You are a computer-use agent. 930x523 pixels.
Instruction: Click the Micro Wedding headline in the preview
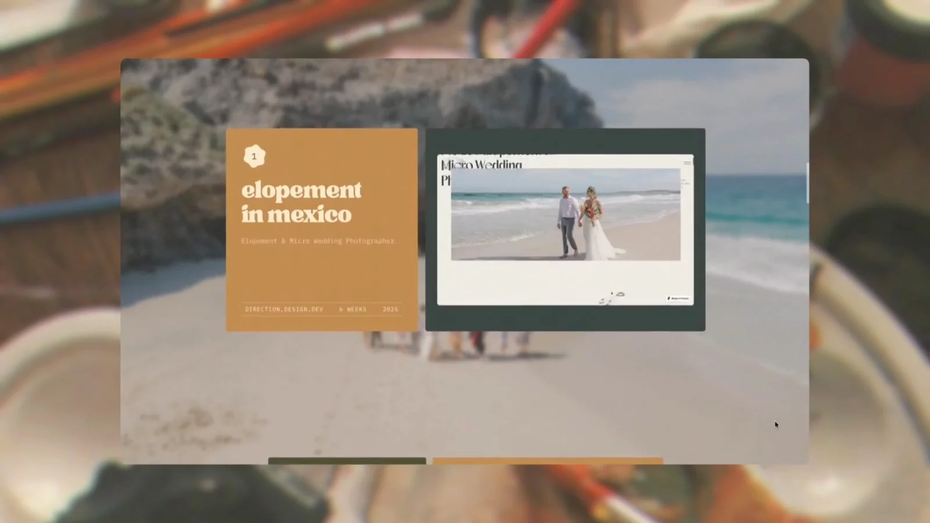481,165
